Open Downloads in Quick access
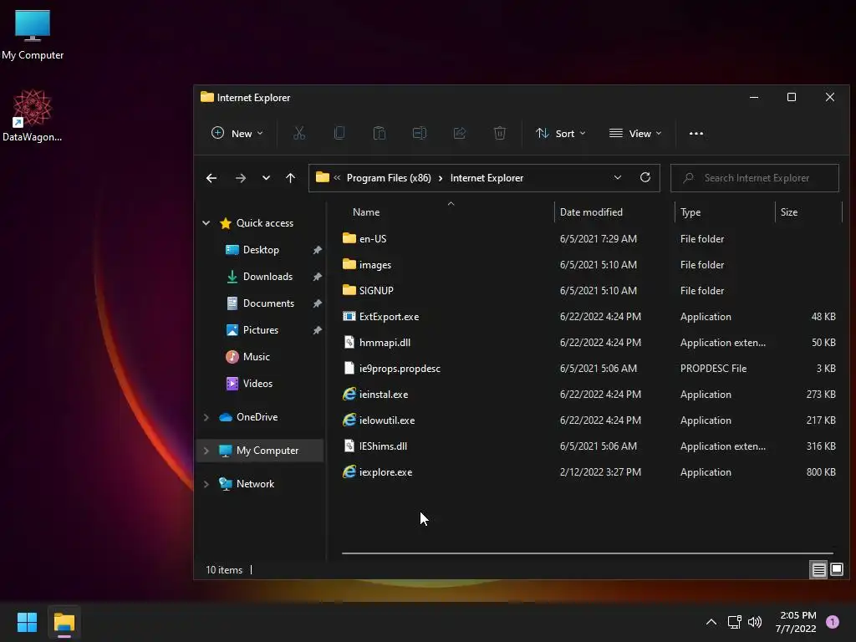The height and width of the screenshot is (642, 856). pos(267,276)
